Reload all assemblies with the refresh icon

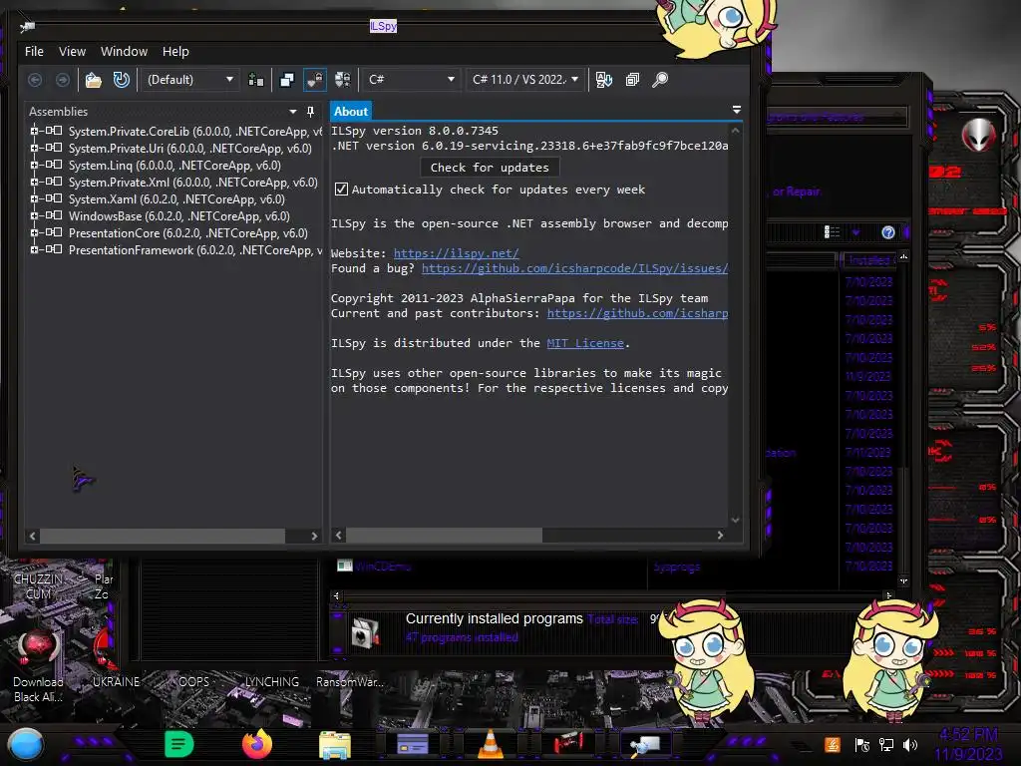(x=121, y=80)
